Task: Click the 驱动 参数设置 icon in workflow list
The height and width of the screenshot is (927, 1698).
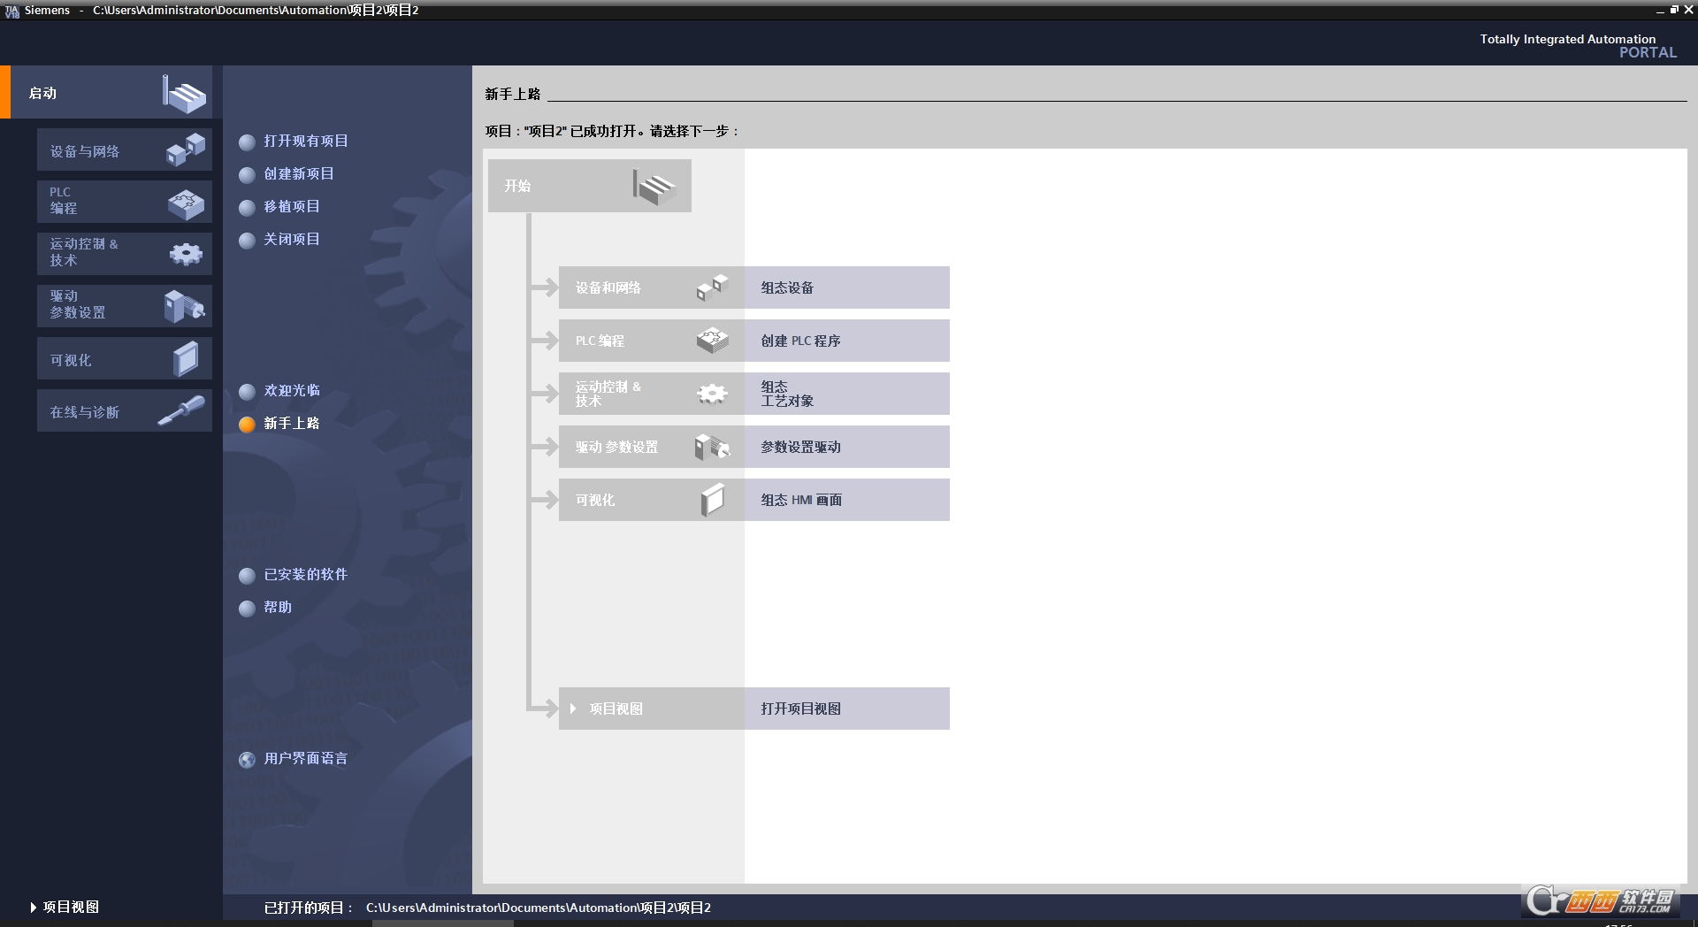Action: 712,447
